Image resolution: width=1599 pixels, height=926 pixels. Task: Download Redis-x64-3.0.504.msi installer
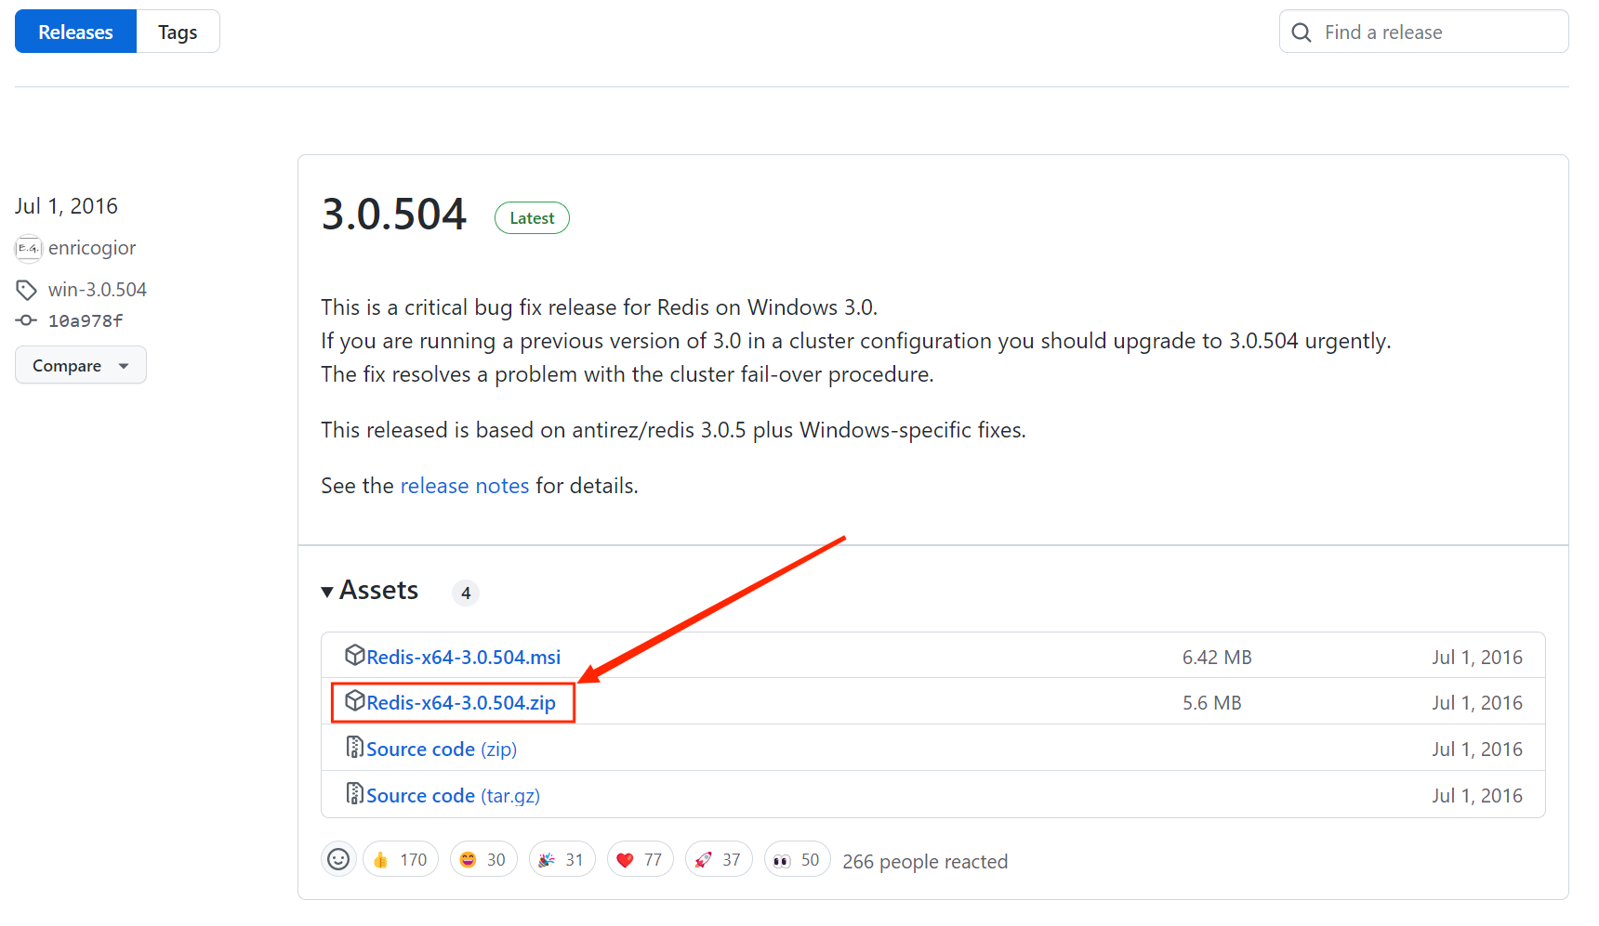click(x=463, y=658)
